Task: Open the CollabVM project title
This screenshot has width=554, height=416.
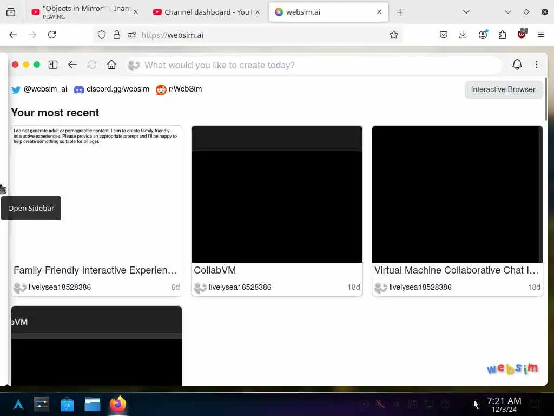Action: (x=215, y=270)
